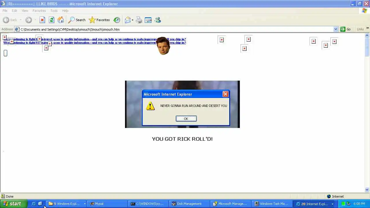Click the 6:08 PM clock

[x=359, y=204]
